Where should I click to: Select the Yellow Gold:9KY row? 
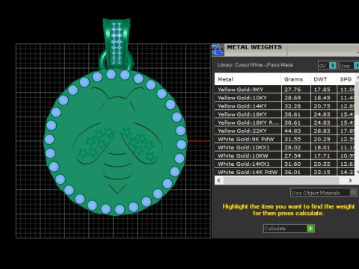285,90
